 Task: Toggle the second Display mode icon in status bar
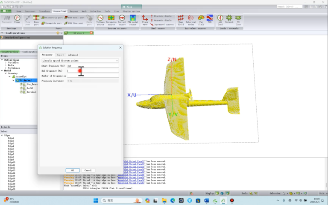click(x=222, y=193)
